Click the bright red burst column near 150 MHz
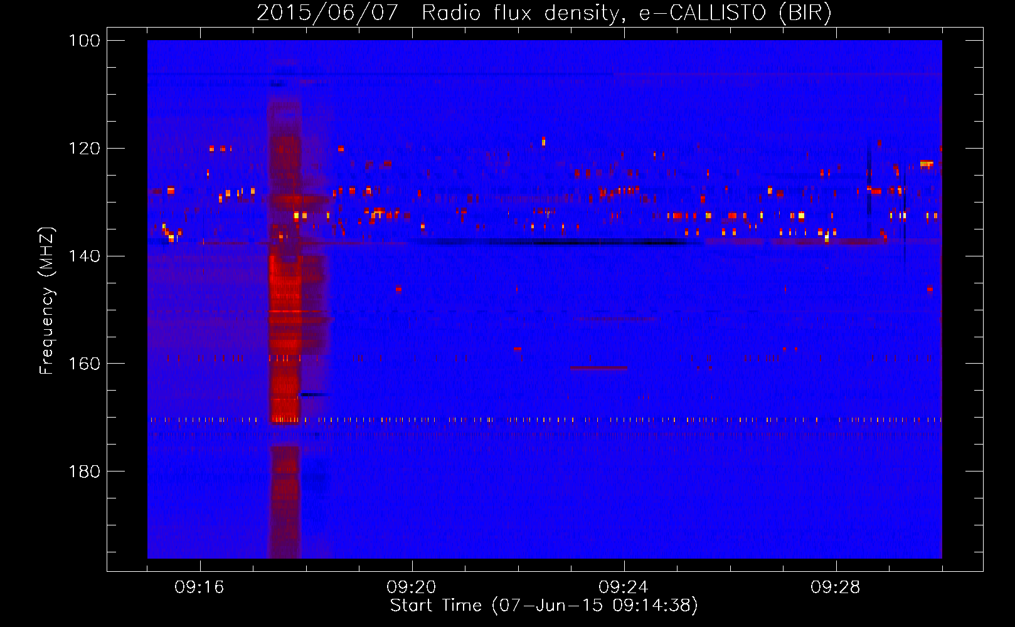This screenshot has width=1015, height=627. (284, 339)
